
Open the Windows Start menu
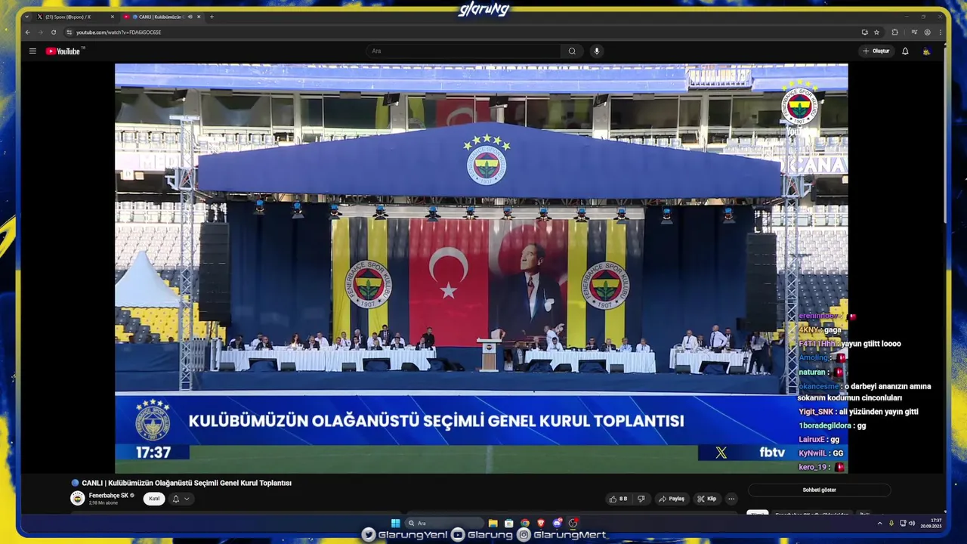tap(395, 523)
